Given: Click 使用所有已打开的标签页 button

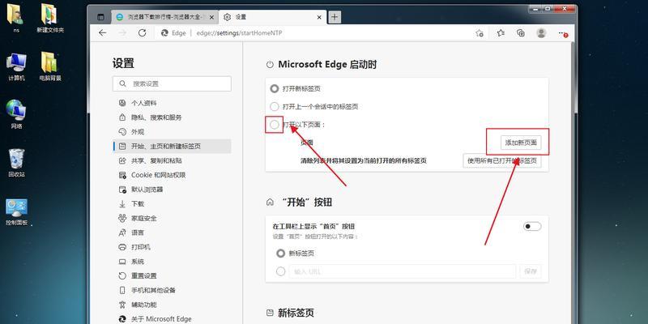Looking at the screenshot, I should pyautogui.click(x=502, y=160).
